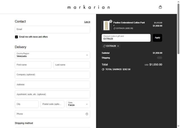Focus the Email input field
The width and height of the screenshot is (180, 128).
click(x=53, y=29)
